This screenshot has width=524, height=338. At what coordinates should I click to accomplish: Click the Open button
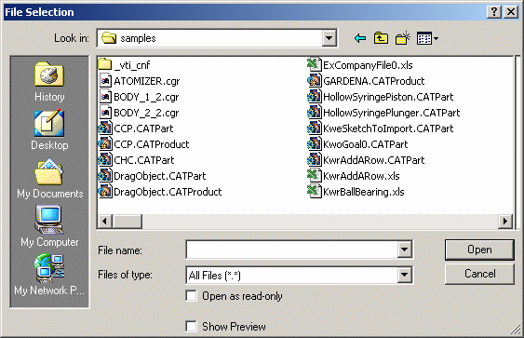pyautogui.click(x=479, y=250)
